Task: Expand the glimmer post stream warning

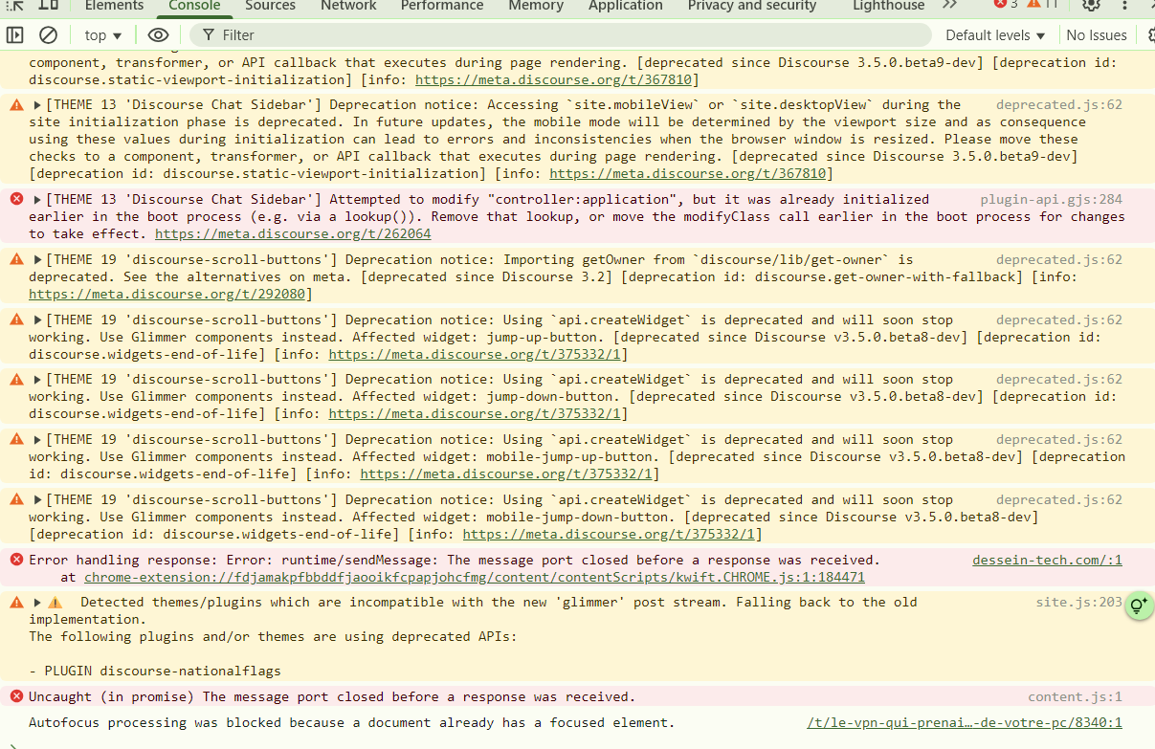Action: click(x=38, y=603)
